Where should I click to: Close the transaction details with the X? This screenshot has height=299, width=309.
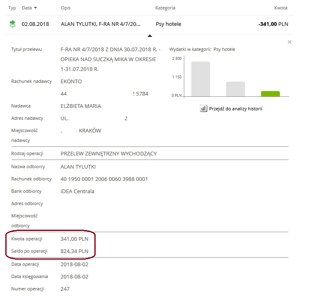point(289,42)
